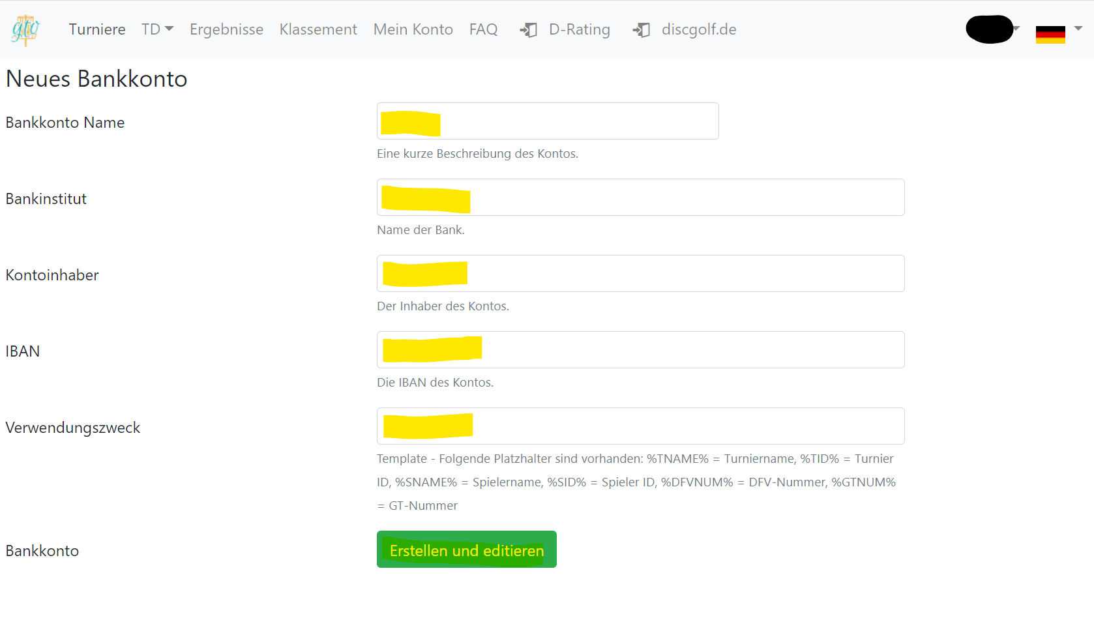Select the German flag language icon
The width and height of the screenshot is (1094, 618).
tap(1050, 34)
